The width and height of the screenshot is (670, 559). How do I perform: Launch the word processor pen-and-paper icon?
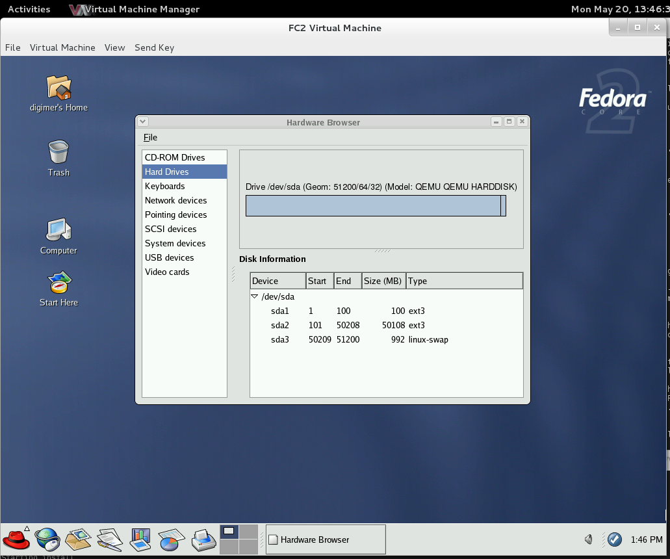point(110,539)
